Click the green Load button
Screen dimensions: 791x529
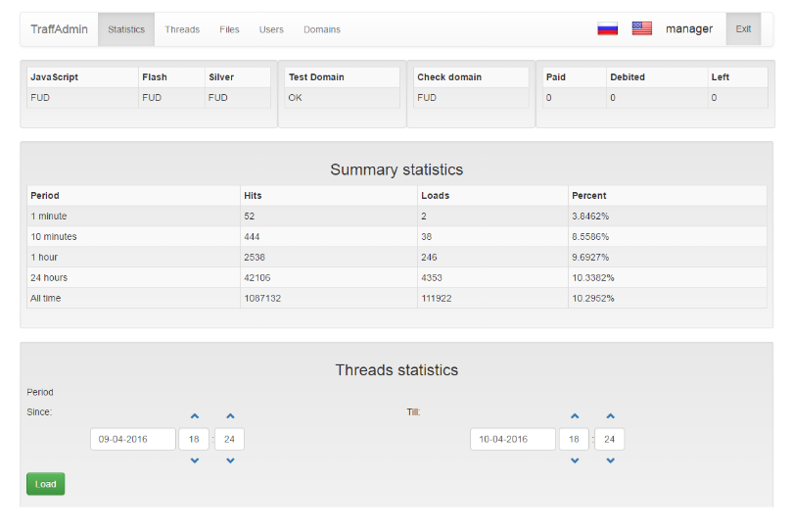click(45, 484)
